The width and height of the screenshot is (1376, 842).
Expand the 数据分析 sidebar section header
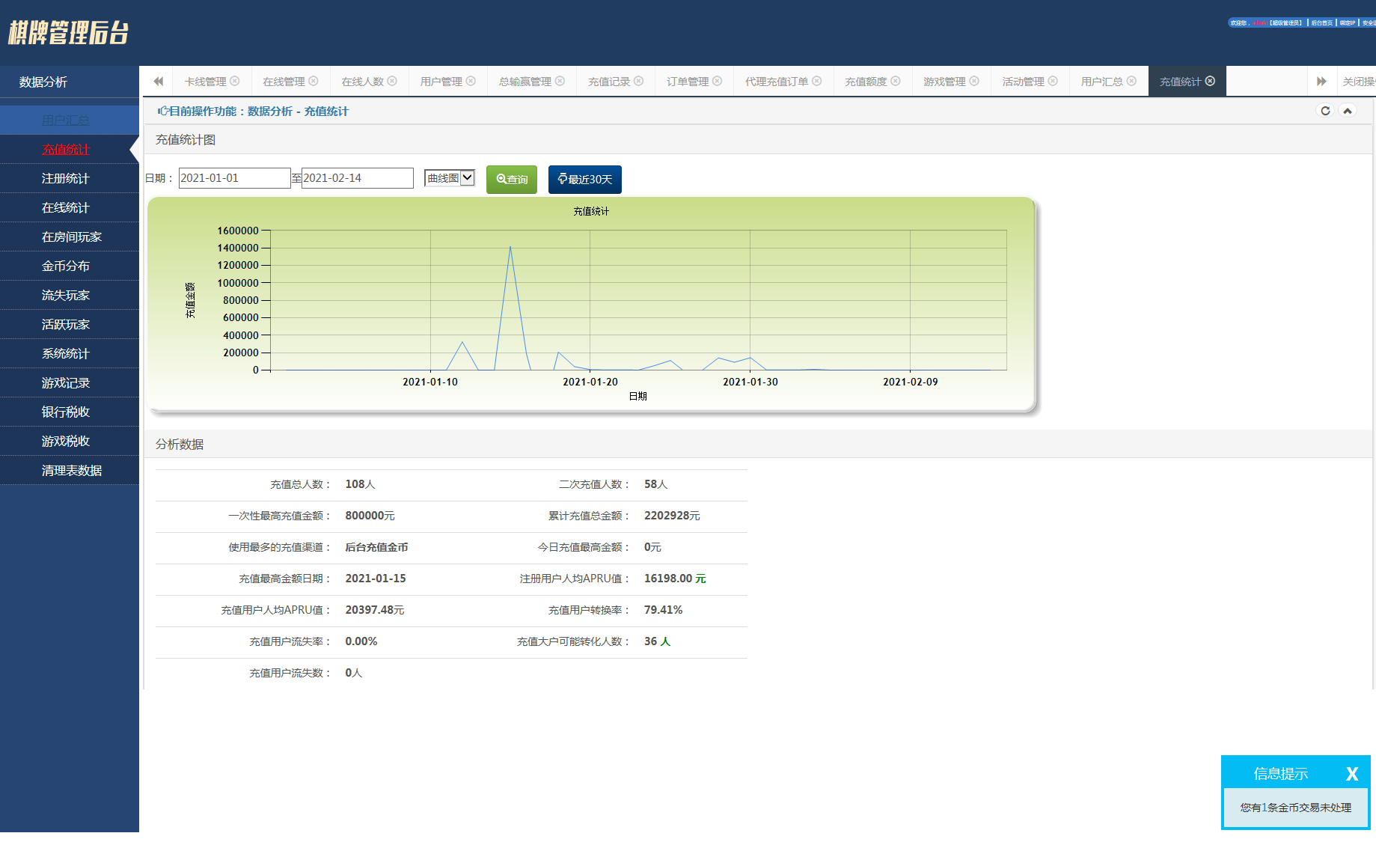(x=69, y=82)
